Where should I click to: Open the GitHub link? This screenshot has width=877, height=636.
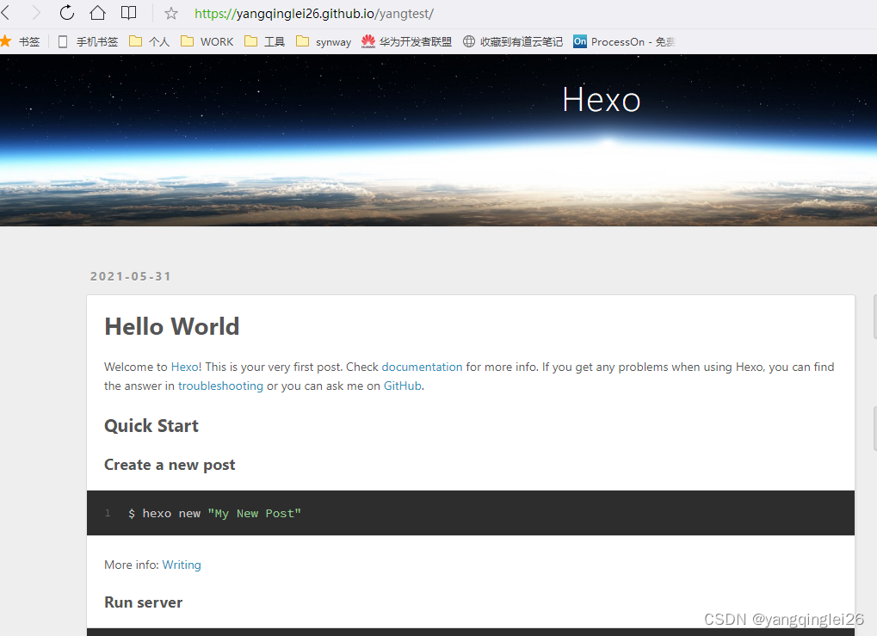point(402,386)
